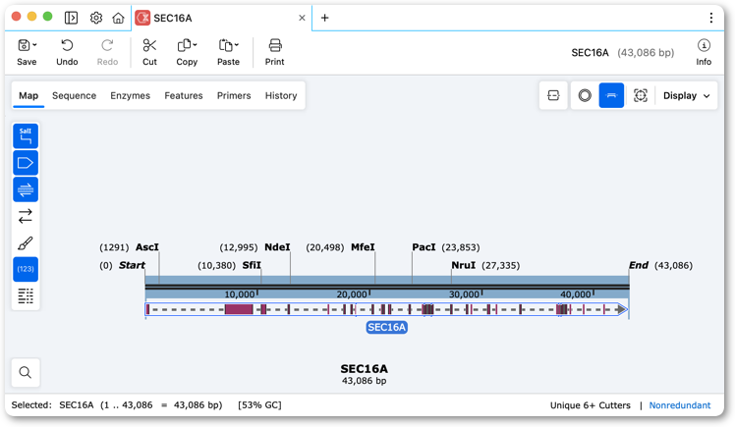Image resolution: width=735 pixels, height=427 pixels.
Task: Open the Info panel
Action: point(704,52)
